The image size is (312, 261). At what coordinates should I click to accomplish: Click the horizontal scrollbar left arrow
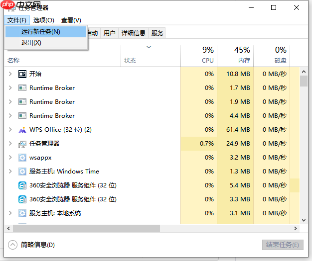pos(8,229)
